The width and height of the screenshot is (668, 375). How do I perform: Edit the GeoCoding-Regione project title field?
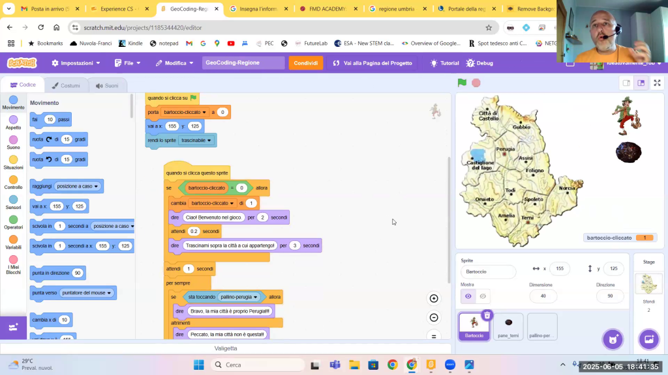tap(243, 63)
